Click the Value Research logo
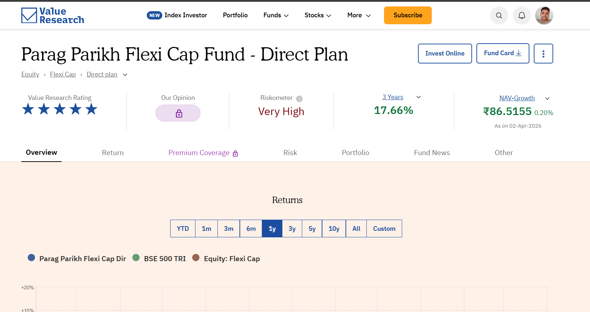 (x=53, y=16)
